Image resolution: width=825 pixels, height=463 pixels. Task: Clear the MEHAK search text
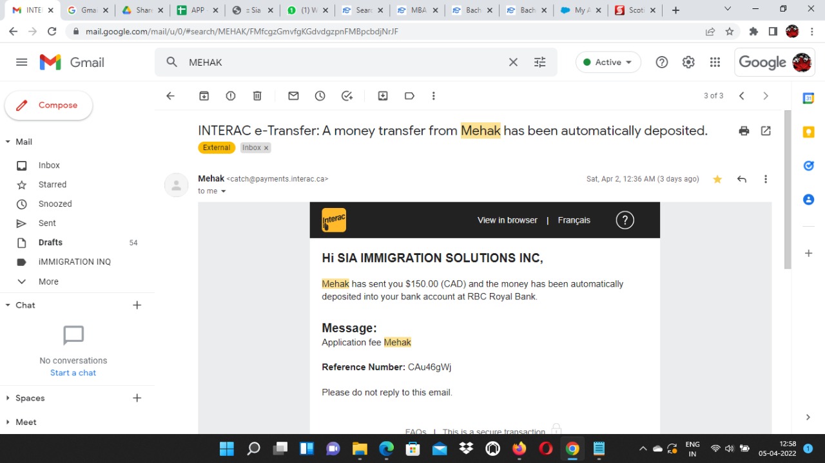pyautogui.click(x=513, y=62)
